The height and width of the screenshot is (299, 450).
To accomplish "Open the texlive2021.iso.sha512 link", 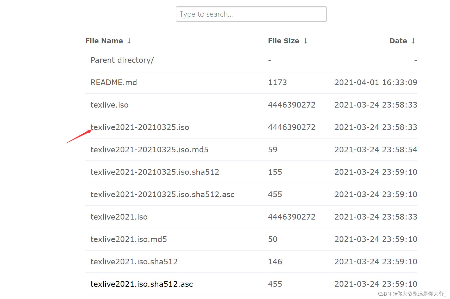I will [x=134, y=262].
